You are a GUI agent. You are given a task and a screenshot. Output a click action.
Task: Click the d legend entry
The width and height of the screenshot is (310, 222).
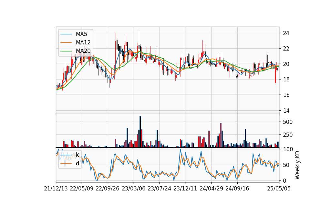click(x=70, y=163)
